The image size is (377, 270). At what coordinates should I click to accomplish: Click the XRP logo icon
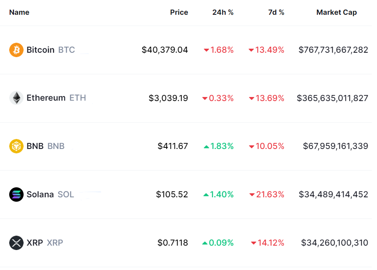(x=16, y=242)
